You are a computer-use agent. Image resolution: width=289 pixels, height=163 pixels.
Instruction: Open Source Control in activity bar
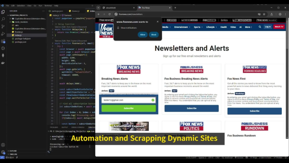(x=3, y=26)
